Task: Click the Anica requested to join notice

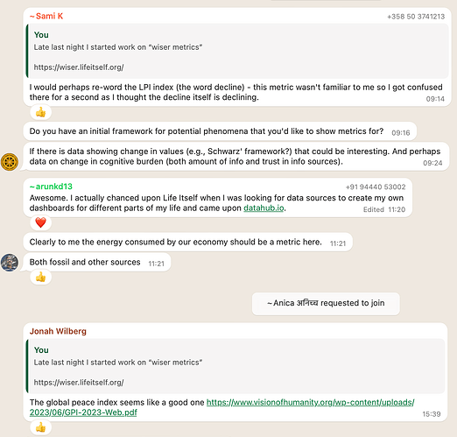Action: [326, 303]
